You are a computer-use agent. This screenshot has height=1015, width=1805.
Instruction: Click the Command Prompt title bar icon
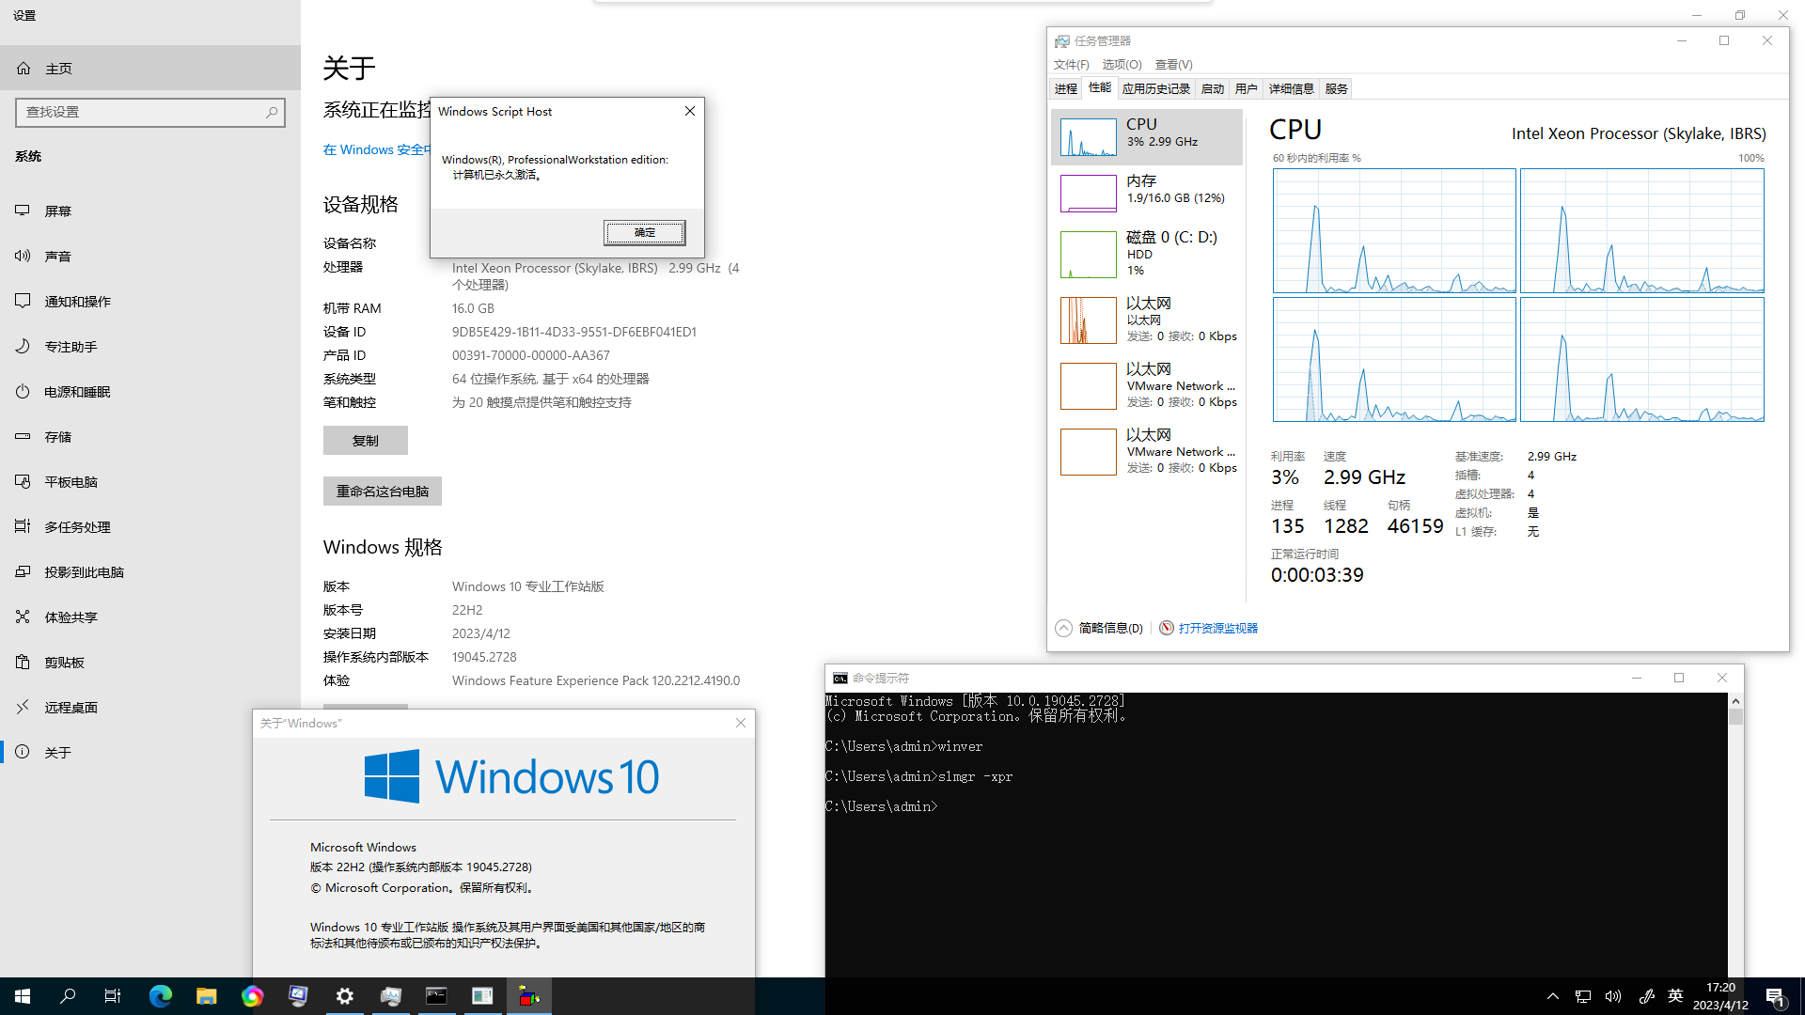840,678
